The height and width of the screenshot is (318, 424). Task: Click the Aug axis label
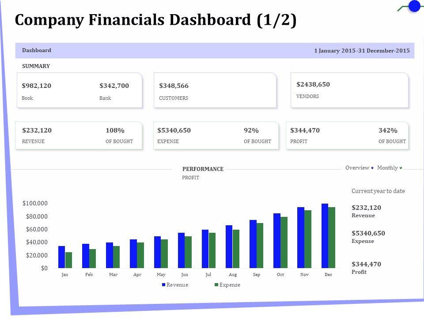click(233, 274)
